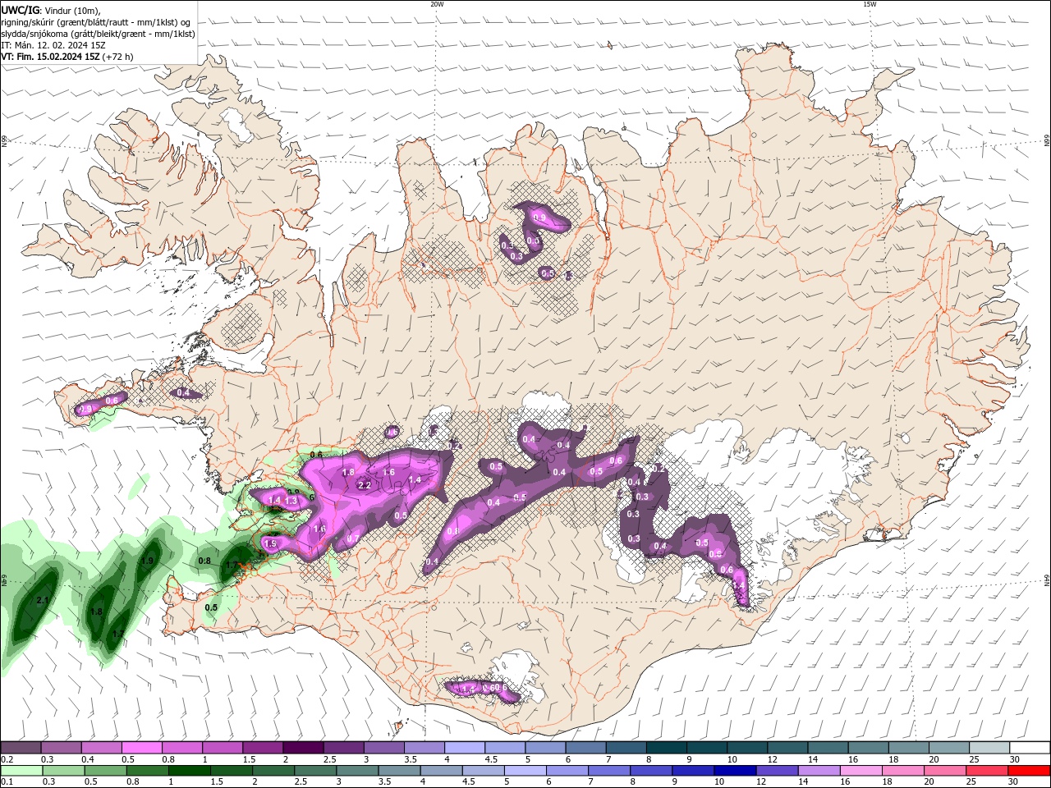The image size is (1051, 788).
Task: Click the 'VT: Fim. 15.02.2024 15Z (+72 h)' line
Action: pos(67,57)
